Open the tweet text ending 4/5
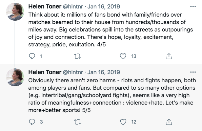 pos(110,29)
